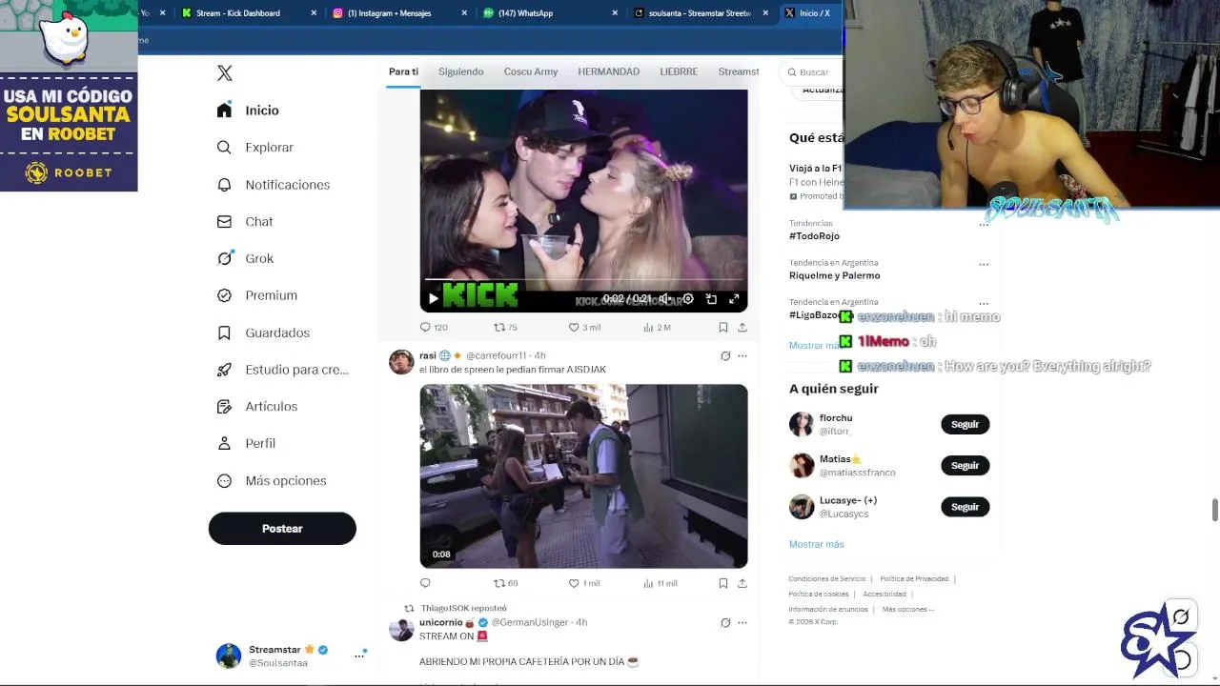Open more options on unicornio's post
1220x686 pixels.
[742, 623]
